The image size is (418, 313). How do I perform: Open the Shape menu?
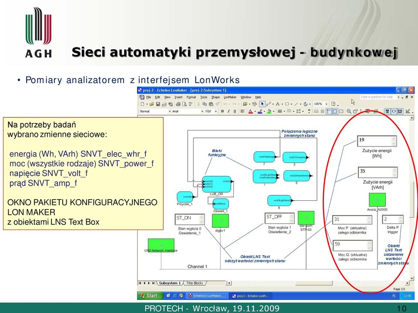tap(216, 97)
